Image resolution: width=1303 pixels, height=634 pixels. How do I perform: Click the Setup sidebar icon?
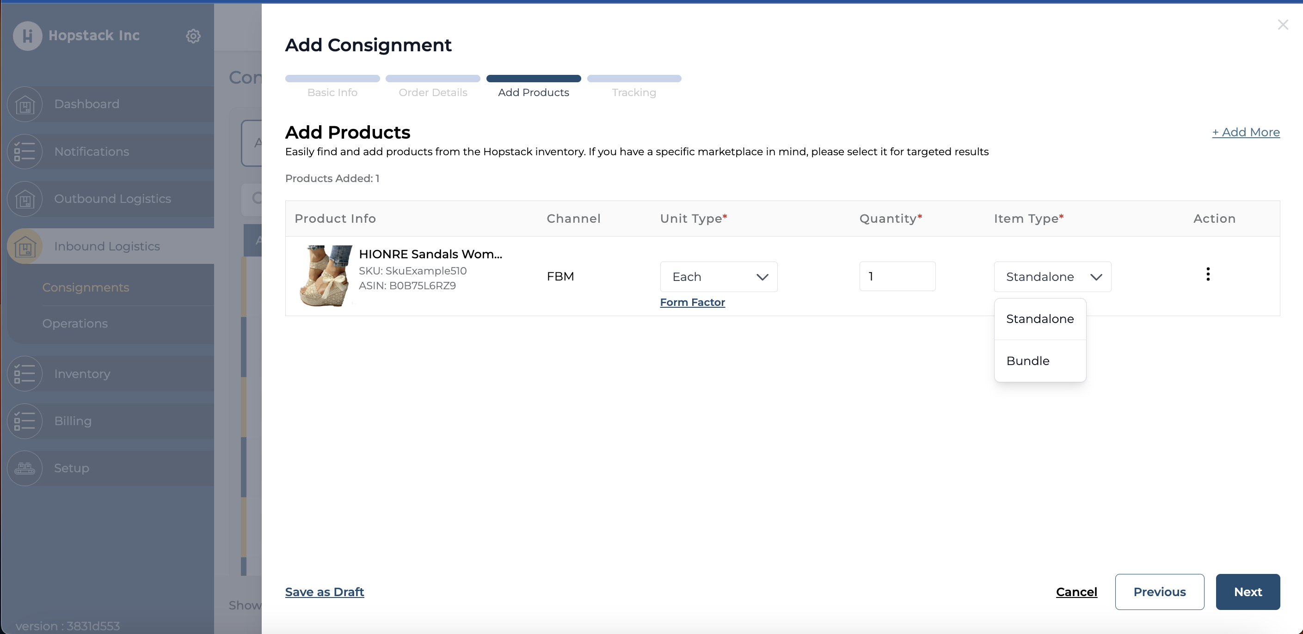click(25, 468)
